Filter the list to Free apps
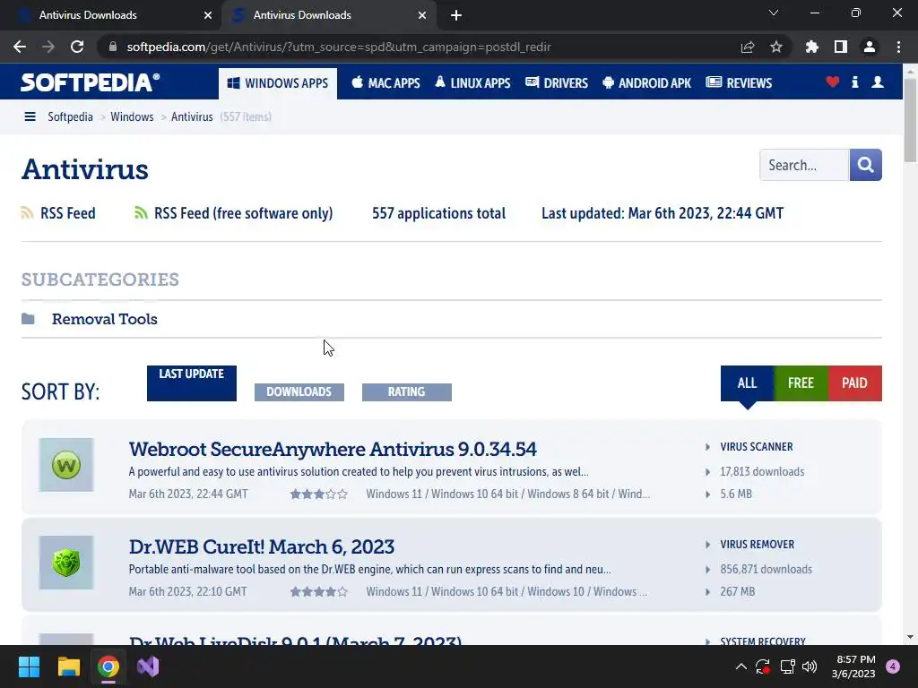This screenshot has width=918, height=688. click(x=801, y=383)
